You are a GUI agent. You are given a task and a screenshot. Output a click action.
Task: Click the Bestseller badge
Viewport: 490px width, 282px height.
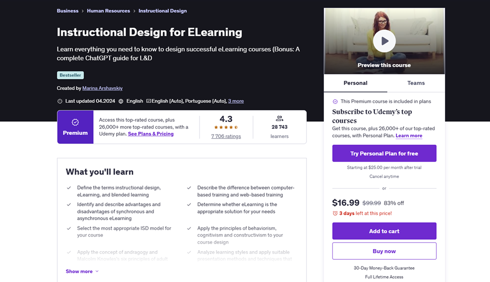click(70, 75)
